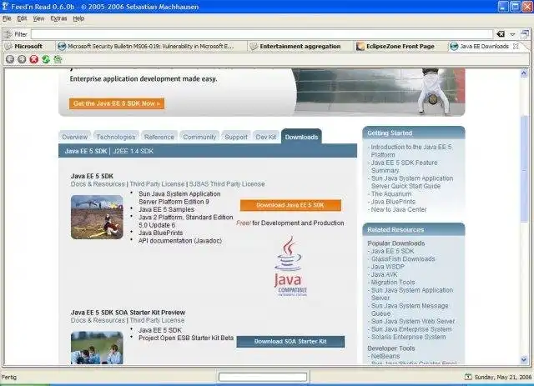Open the Community page tab
The image size is (534, 386).
tap(199, 137)
